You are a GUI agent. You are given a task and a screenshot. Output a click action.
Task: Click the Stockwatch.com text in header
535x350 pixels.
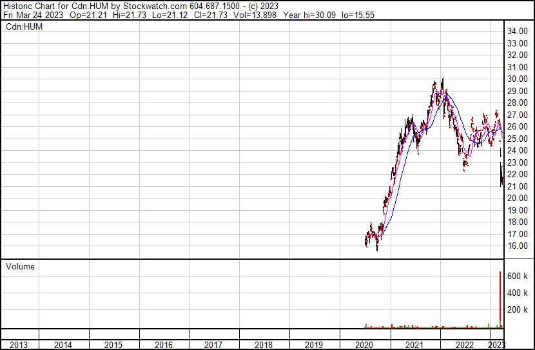pyautogui.click(x=155, y=6)
